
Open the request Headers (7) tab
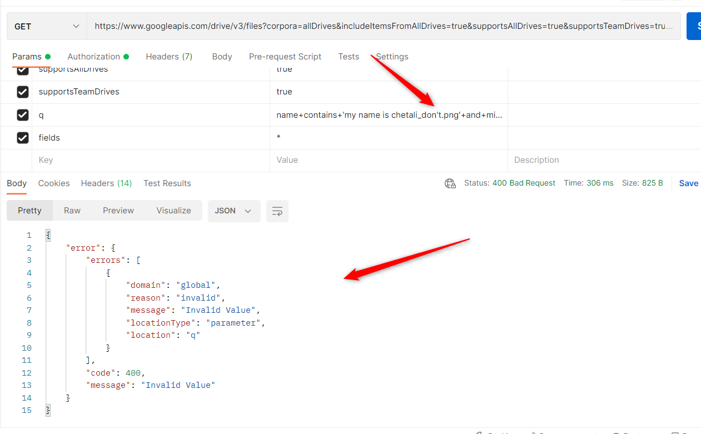169,57
